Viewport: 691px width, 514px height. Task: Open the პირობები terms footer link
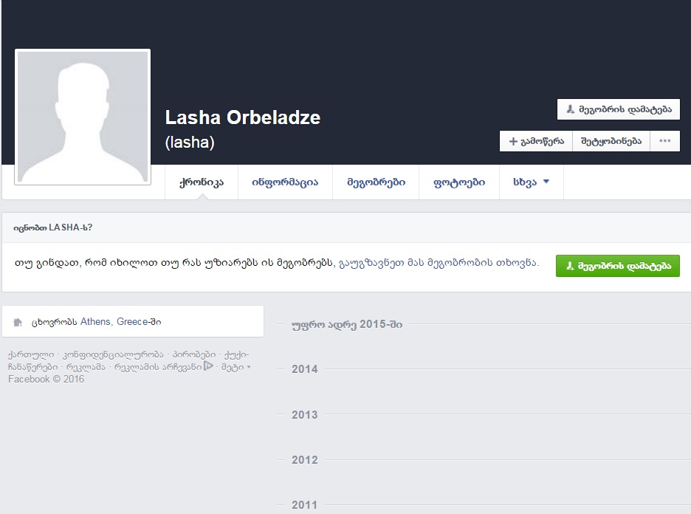coord(194,355)
